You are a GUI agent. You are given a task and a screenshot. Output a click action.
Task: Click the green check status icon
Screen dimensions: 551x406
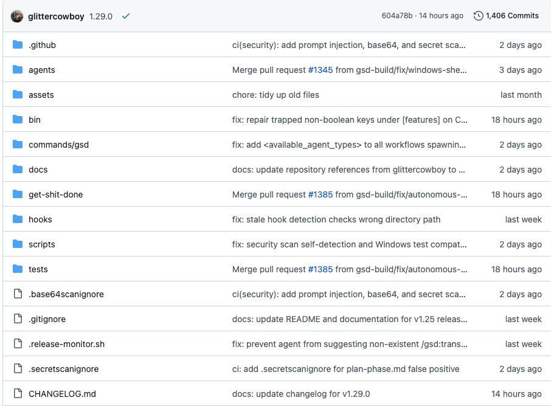pyautogui.click(x=126, y=16)
